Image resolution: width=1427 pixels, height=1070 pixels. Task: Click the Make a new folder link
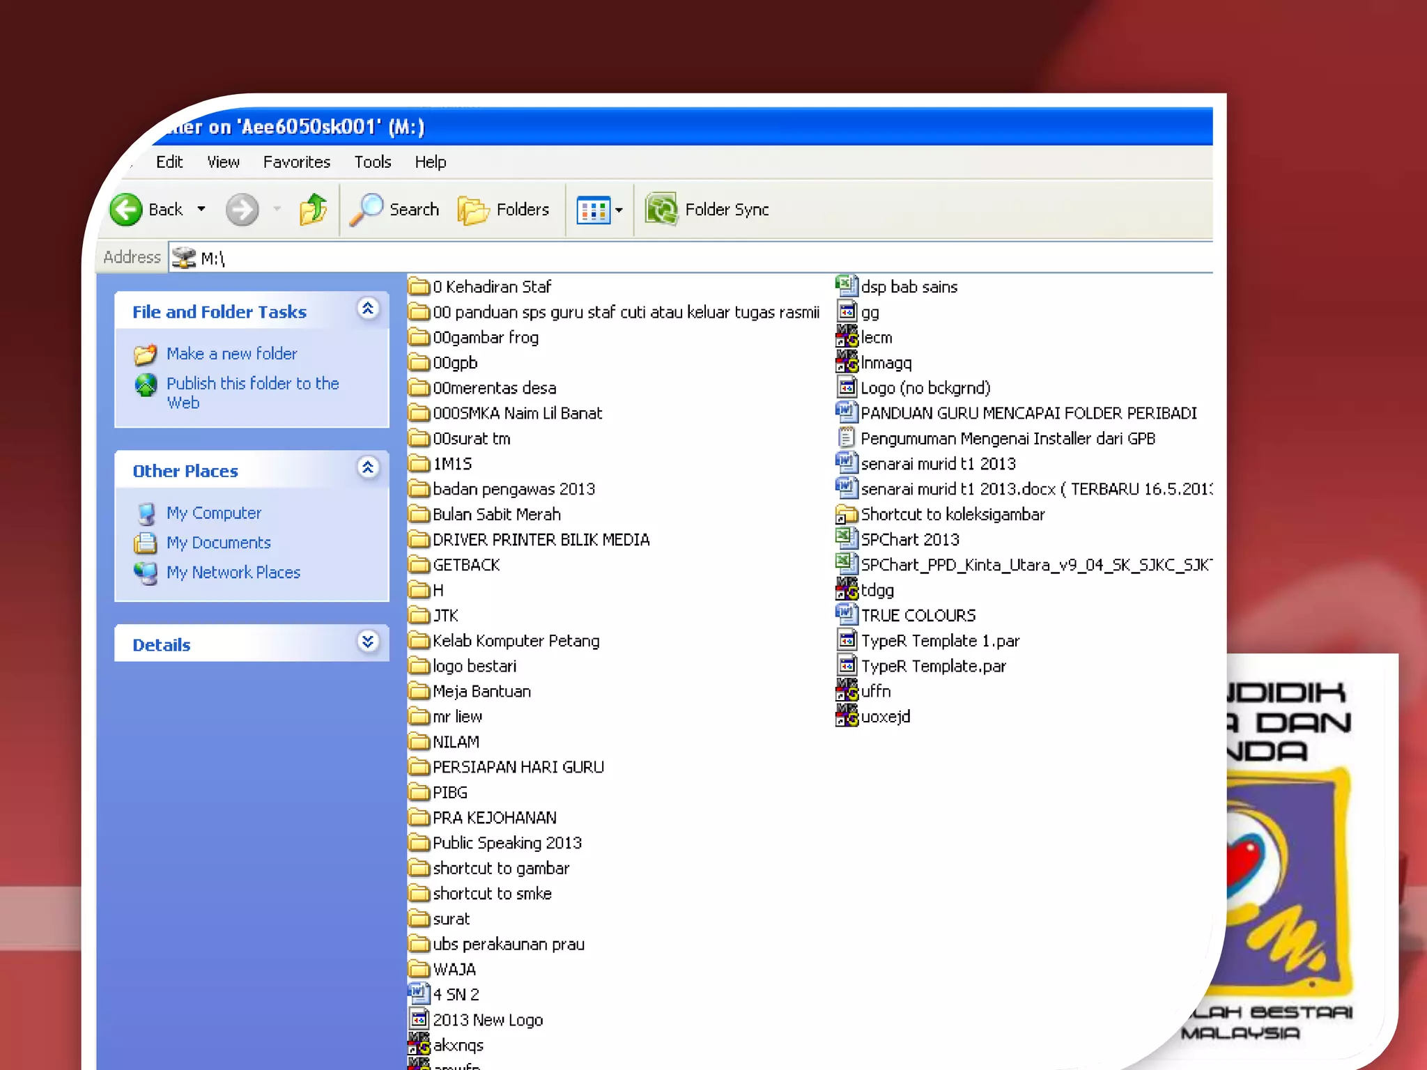click(x=231, y=353)
